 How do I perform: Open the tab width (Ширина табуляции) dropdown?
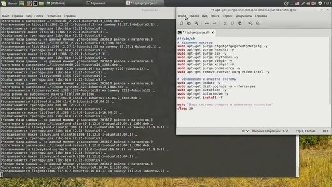pos(270,131)
